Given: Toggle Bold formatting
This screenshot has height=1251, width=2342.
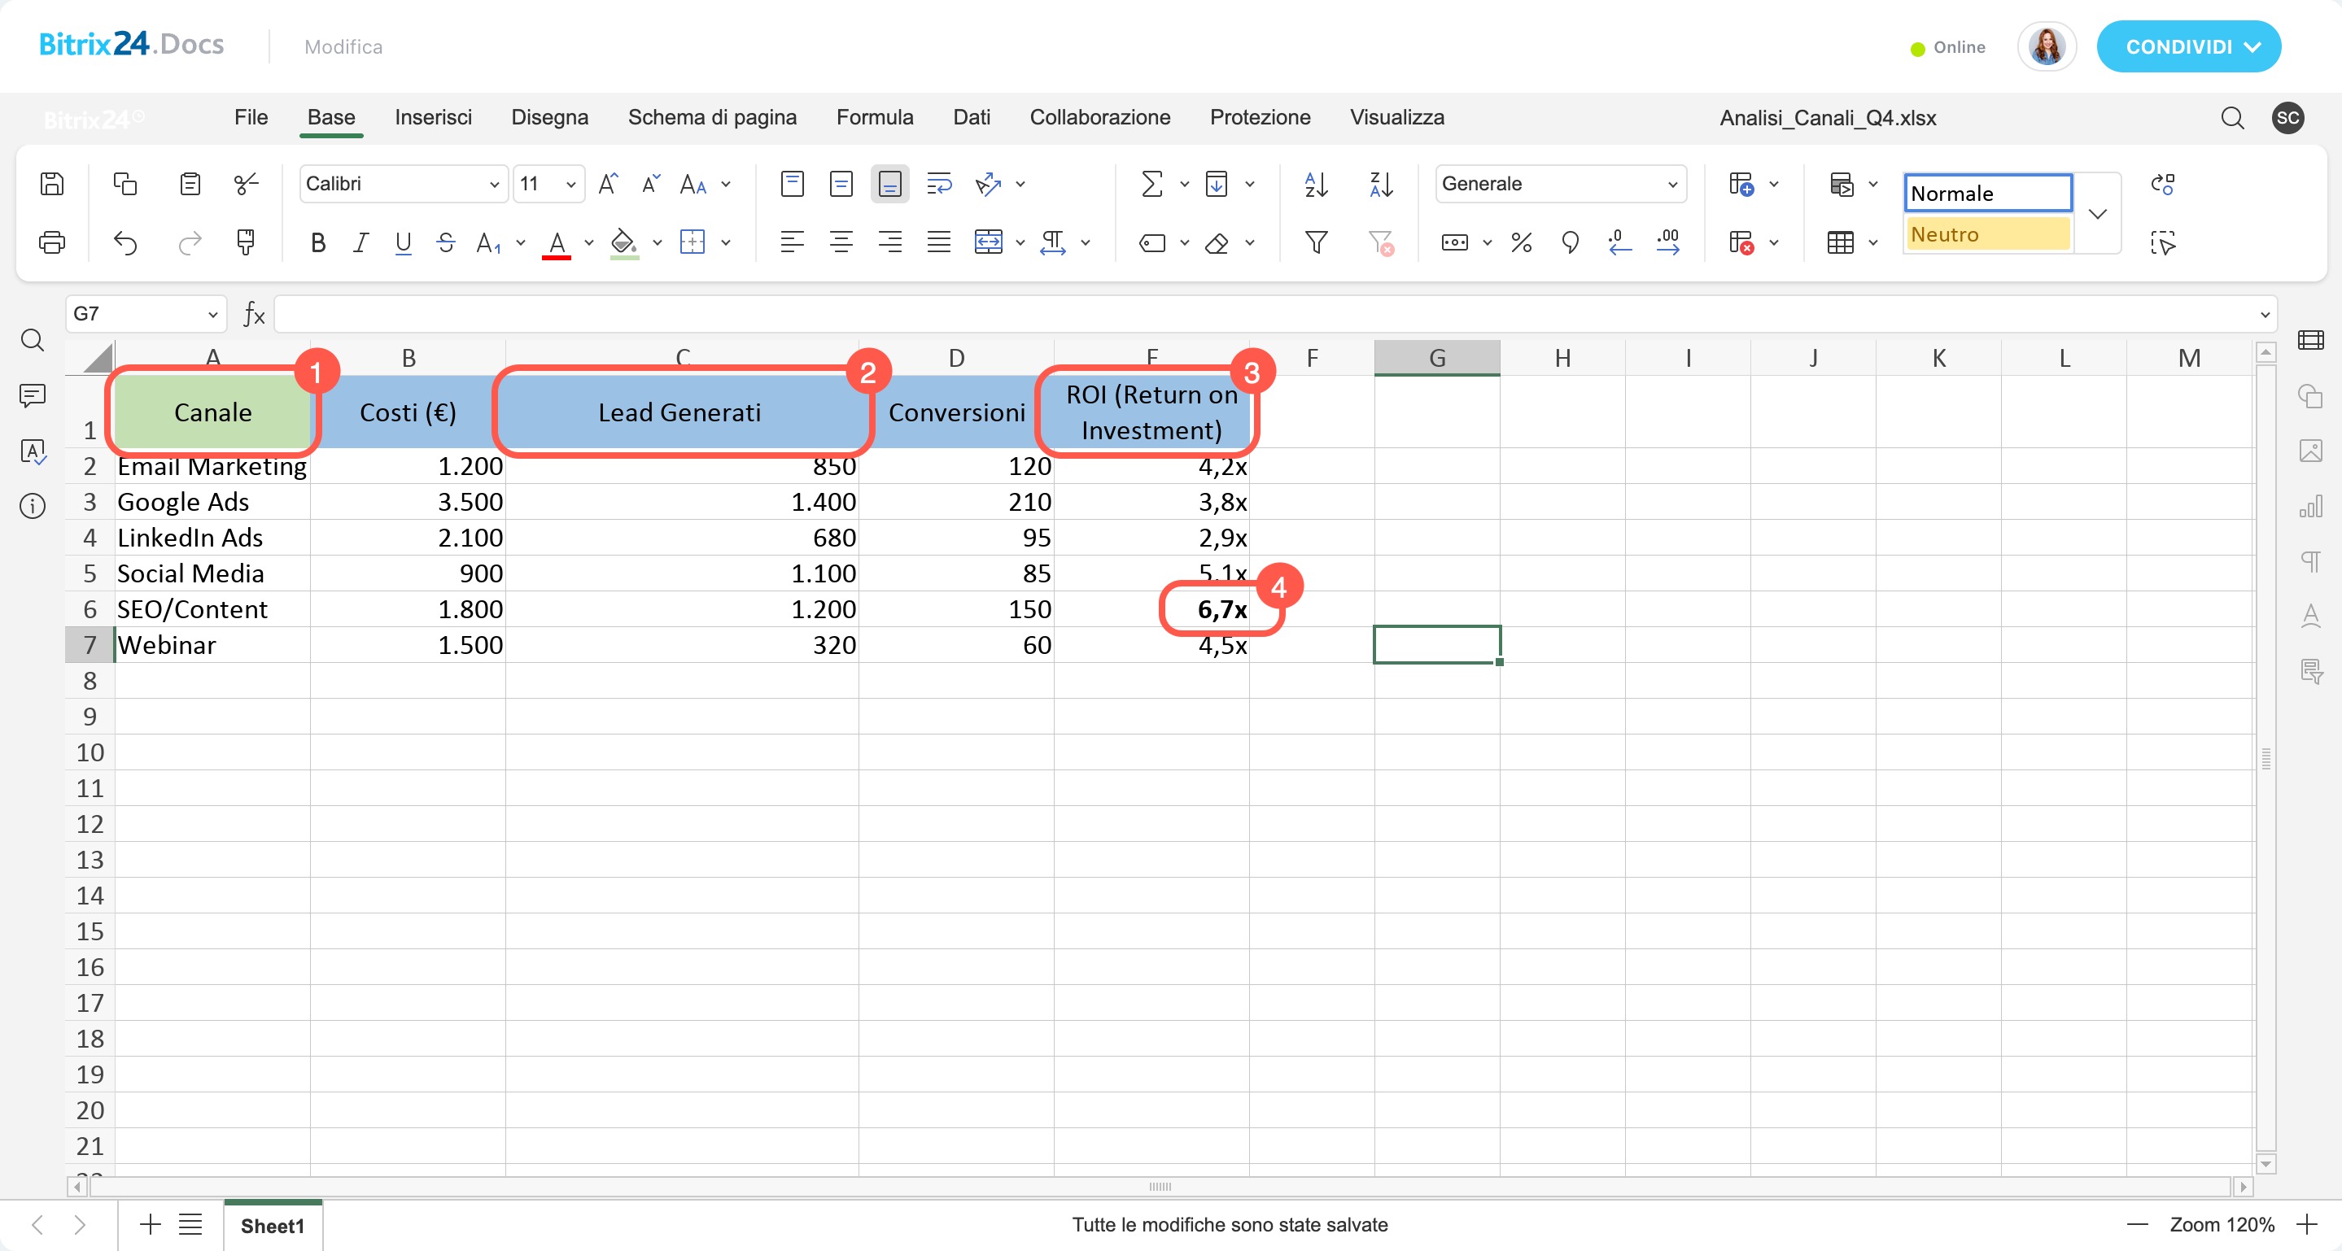Looking at the screenshot, I should [x=317, y=242].
